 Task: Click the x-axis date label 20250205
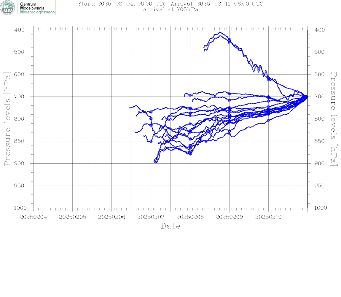tap(72, 217)
